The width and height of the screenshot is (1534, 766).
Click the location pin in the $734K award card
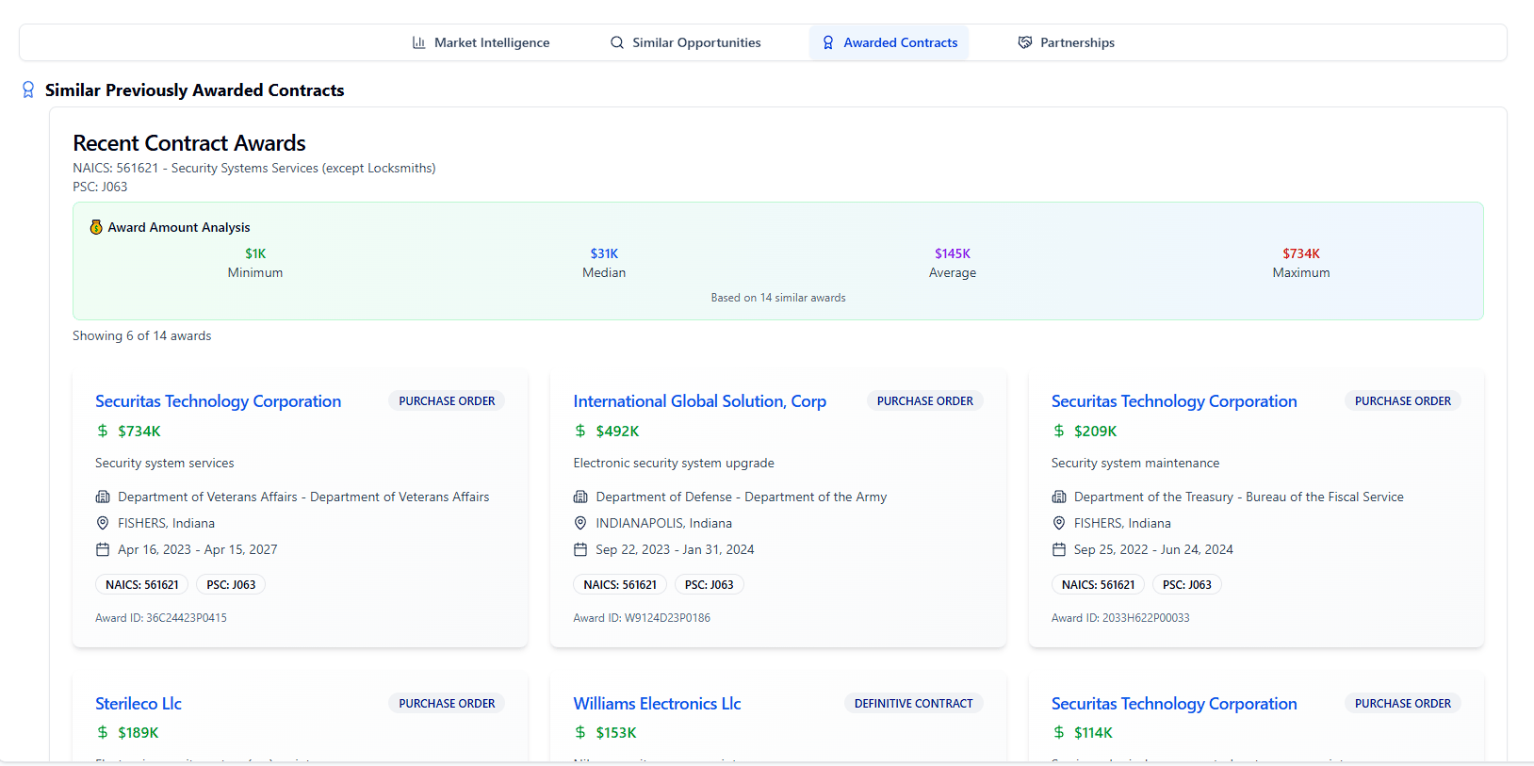point(103,523)
